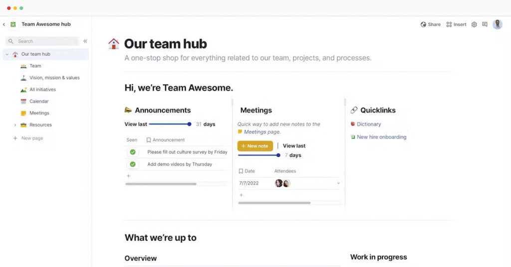Screen dimensions: 511x267
Task: Add a row in the Announcements table
Action: [128, 176]
